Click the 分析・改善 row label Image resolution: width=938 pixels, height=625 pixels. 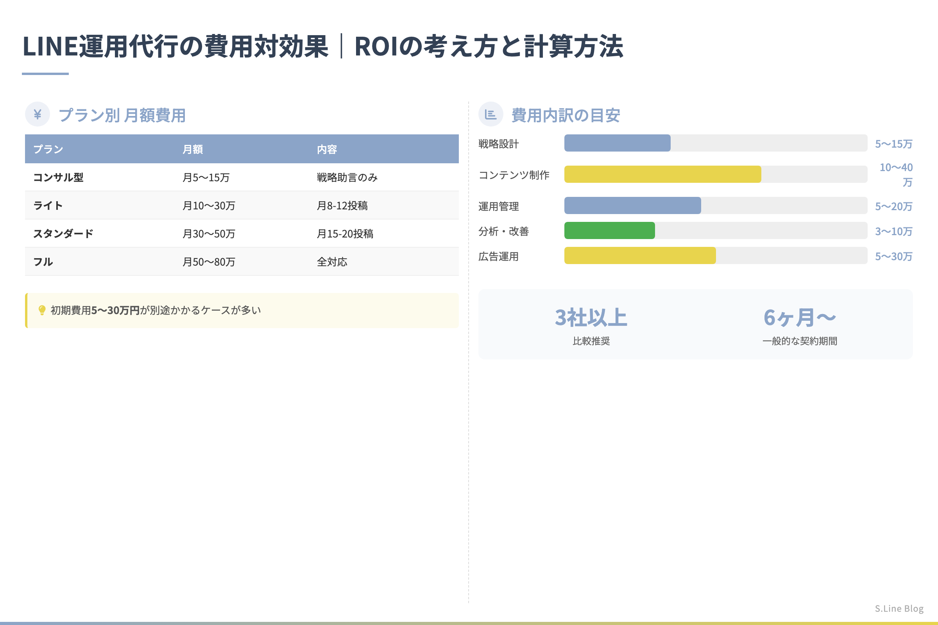click(504, 232)
